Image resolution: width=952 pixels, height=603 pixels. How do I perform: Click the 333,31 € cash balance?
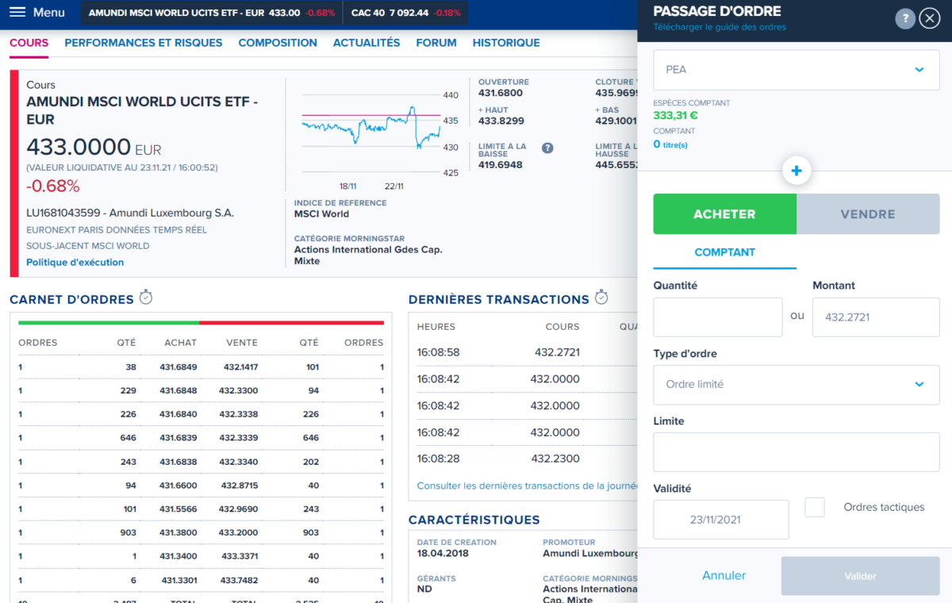676,116
